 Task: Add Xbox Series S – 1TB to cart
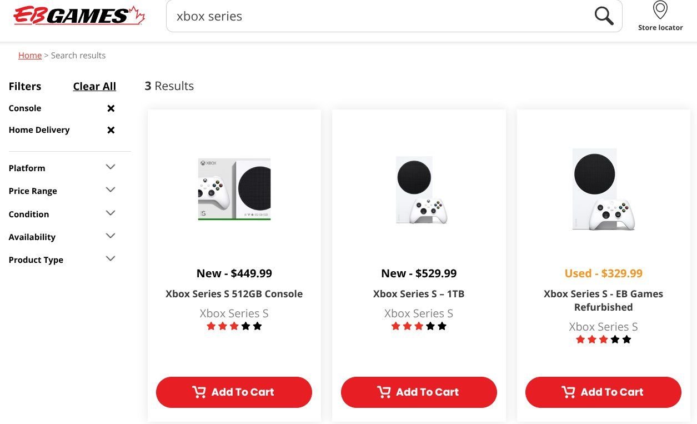point(419,392)
